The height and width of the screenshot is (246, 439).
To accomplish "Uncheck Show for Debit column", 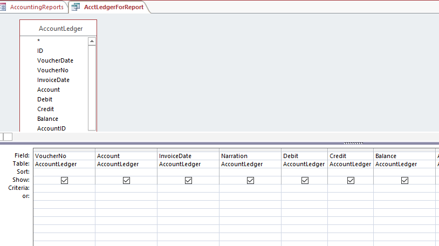I will tap(305, 180).
